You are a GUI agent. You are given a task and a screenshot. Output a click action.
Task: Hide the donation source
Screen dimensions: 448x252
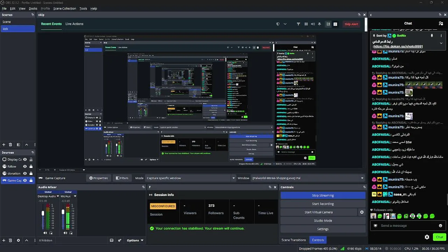25,174
